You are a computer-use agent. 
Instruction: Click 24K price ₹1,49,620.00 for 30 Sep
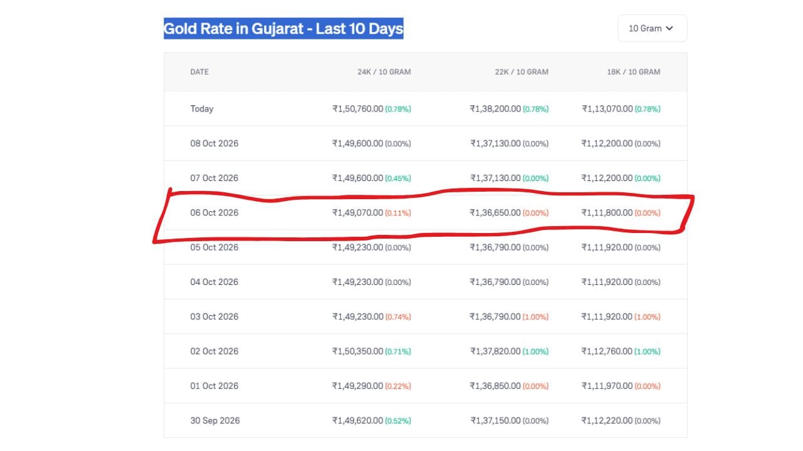click(x=358, y=420)
